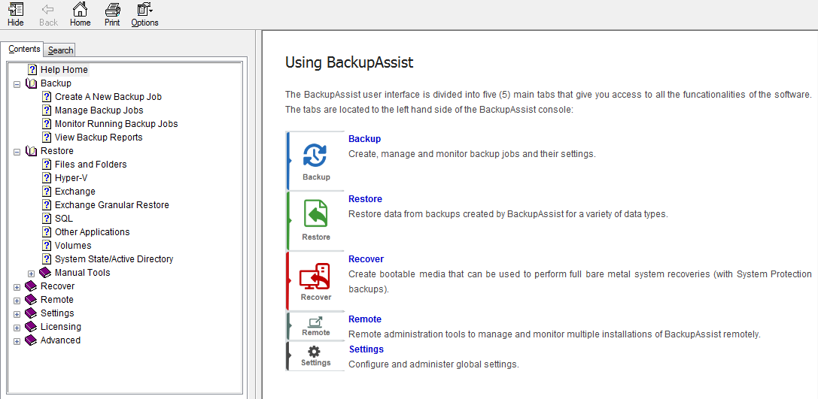Open the Restore hyperlink in content
818x399 pixels.
pyautogui.click(x=365, y=198)
